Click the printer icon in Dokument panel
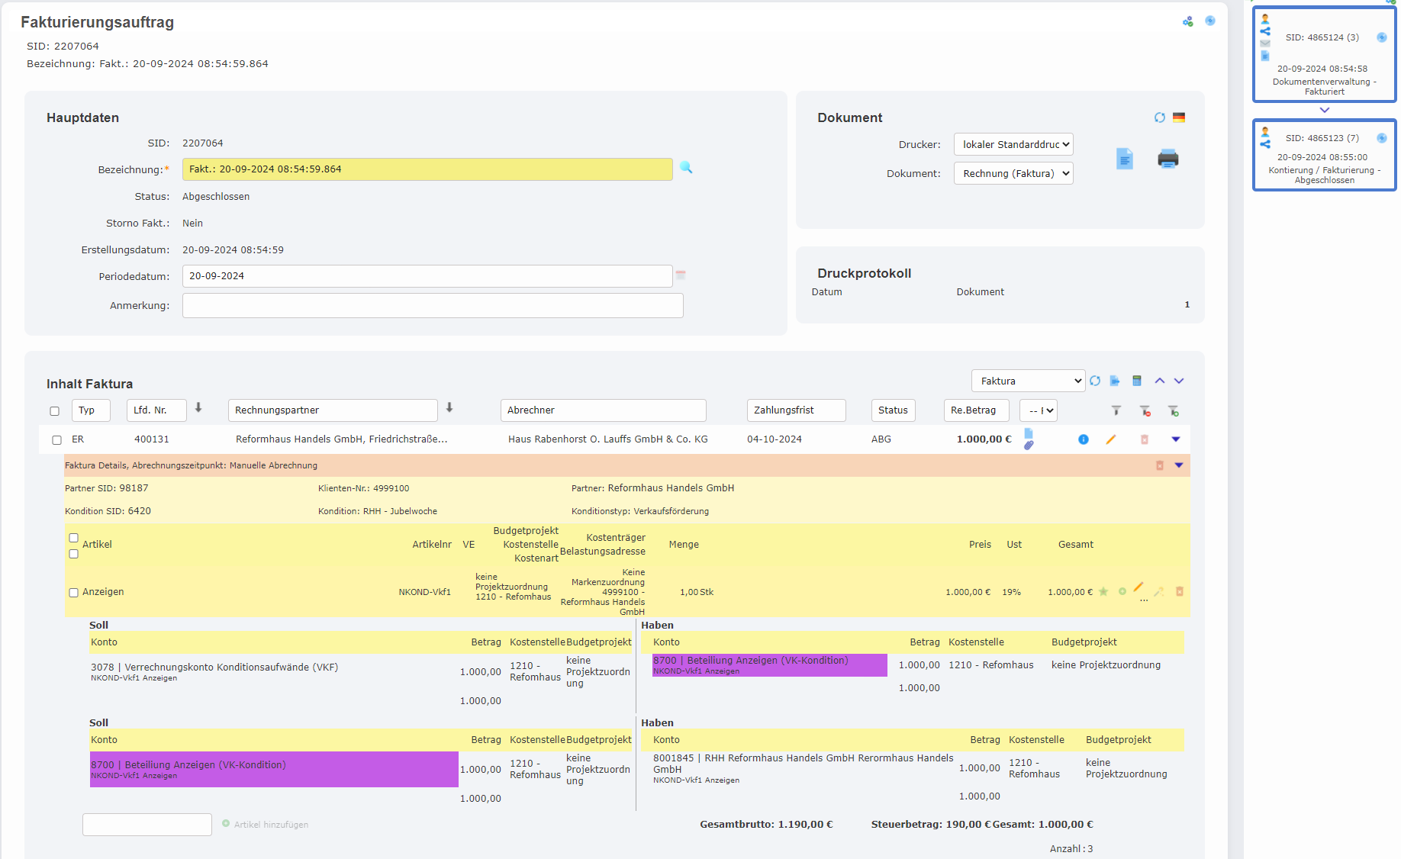 1167,159
